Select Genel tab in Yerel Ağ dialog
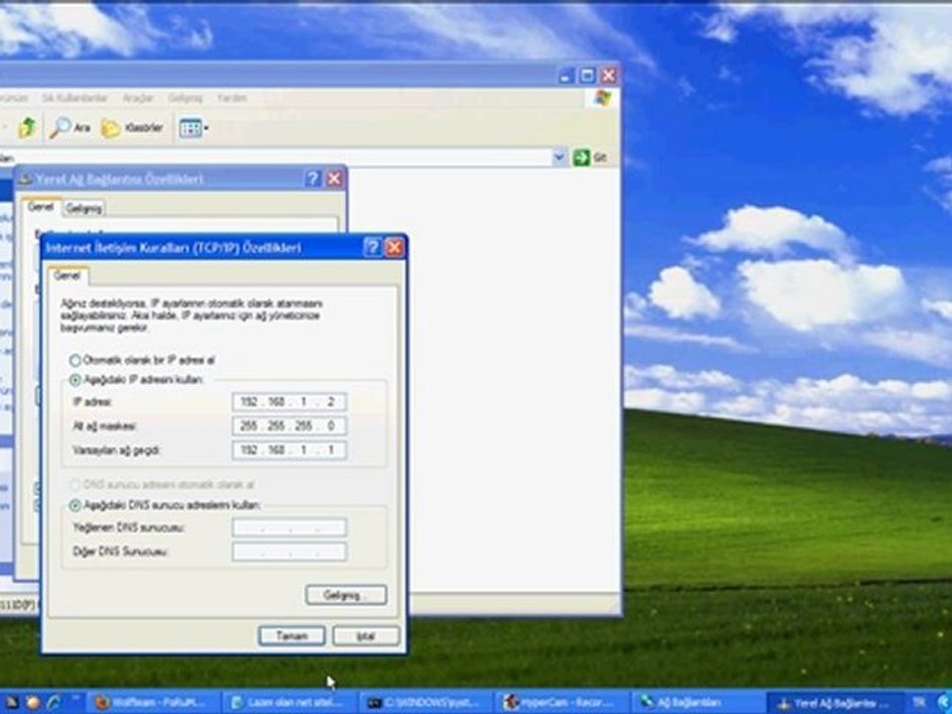The image size is (952, 714). 41,207
